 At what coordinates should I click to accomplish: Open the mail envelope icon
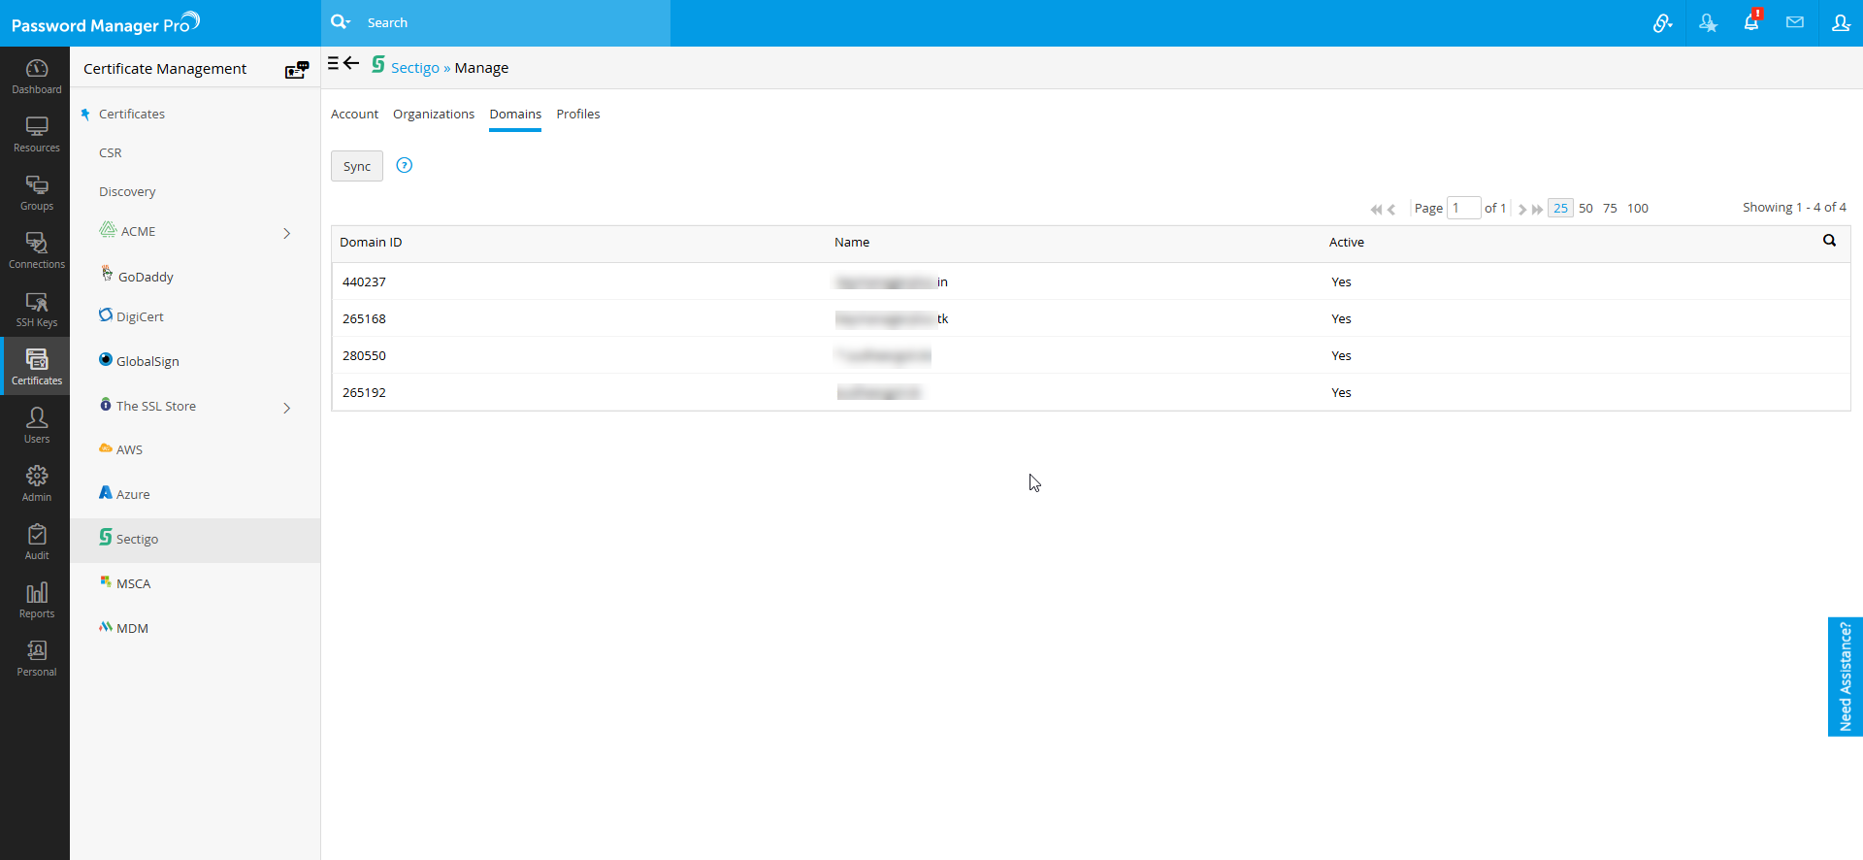tap(1795, 22)
